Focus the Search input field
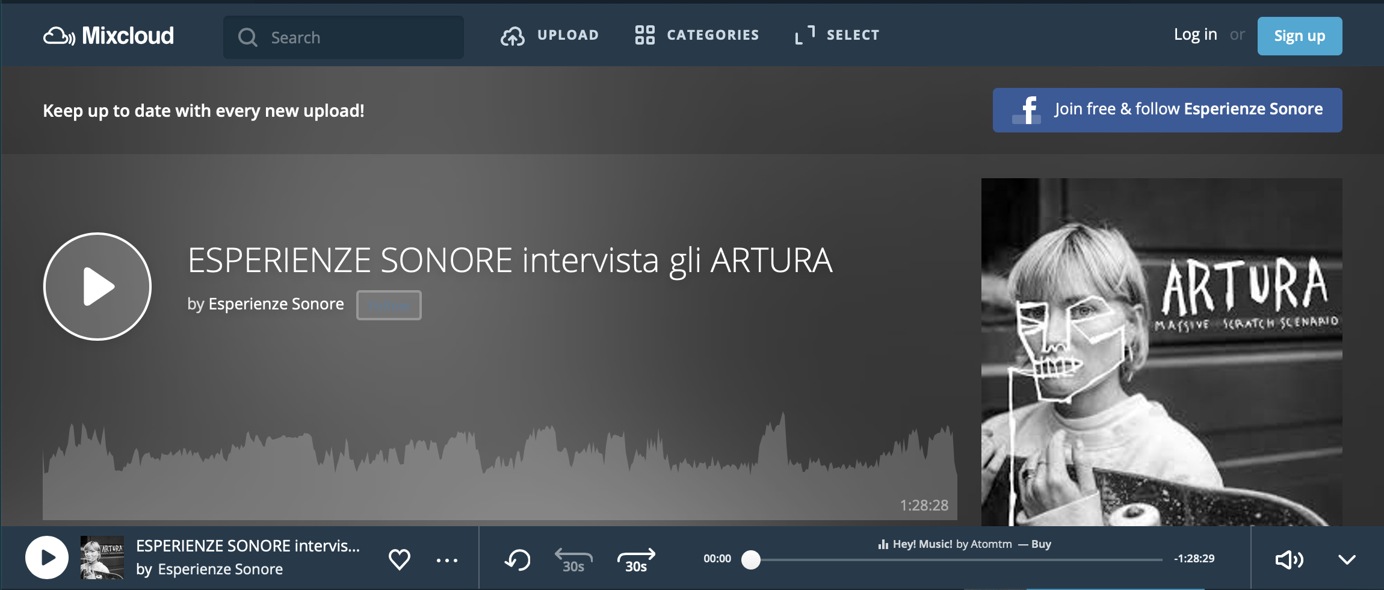 343,37
